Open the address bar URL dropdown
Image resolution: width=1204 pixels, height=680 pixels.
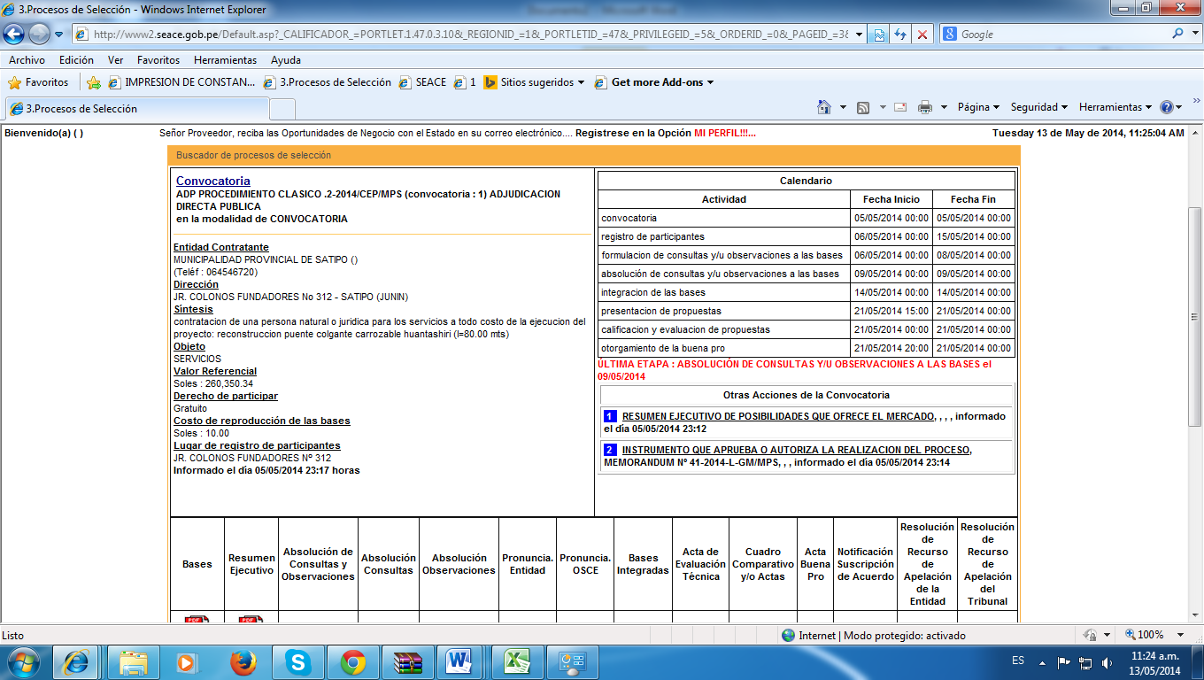click(857, 35)
